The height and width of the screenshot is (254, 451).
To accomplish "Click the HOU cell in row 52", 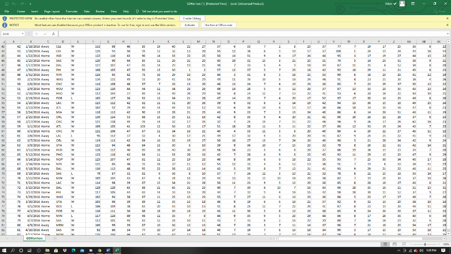I will click(x=63, y=89).
